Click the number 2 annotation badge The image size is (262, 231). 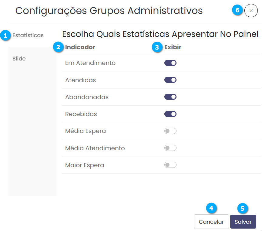[x=58, y=47]
